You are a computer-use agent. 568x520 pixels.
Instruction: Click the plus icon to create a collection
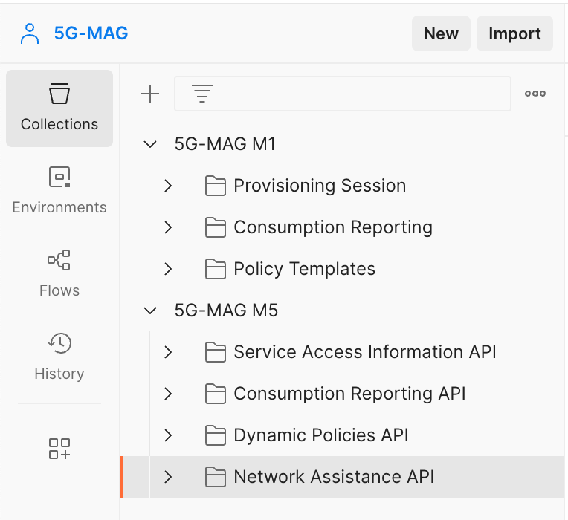pos(150,94)
